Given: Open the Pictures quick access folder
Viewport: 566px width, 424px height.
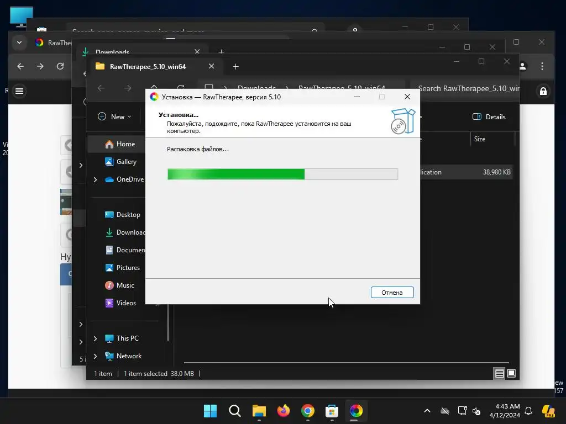Looking at the screenshot, I should click(x=122, y=268).
